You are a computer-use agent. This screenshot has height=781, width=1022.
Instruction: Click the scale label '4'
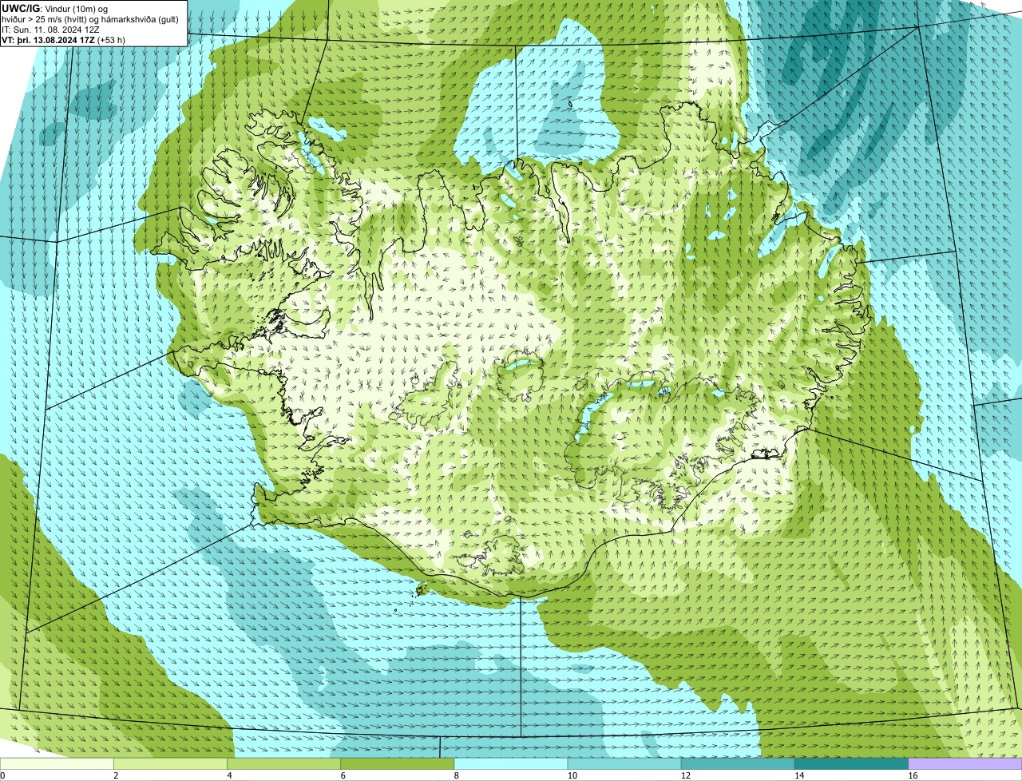click(x=229, y=775)
